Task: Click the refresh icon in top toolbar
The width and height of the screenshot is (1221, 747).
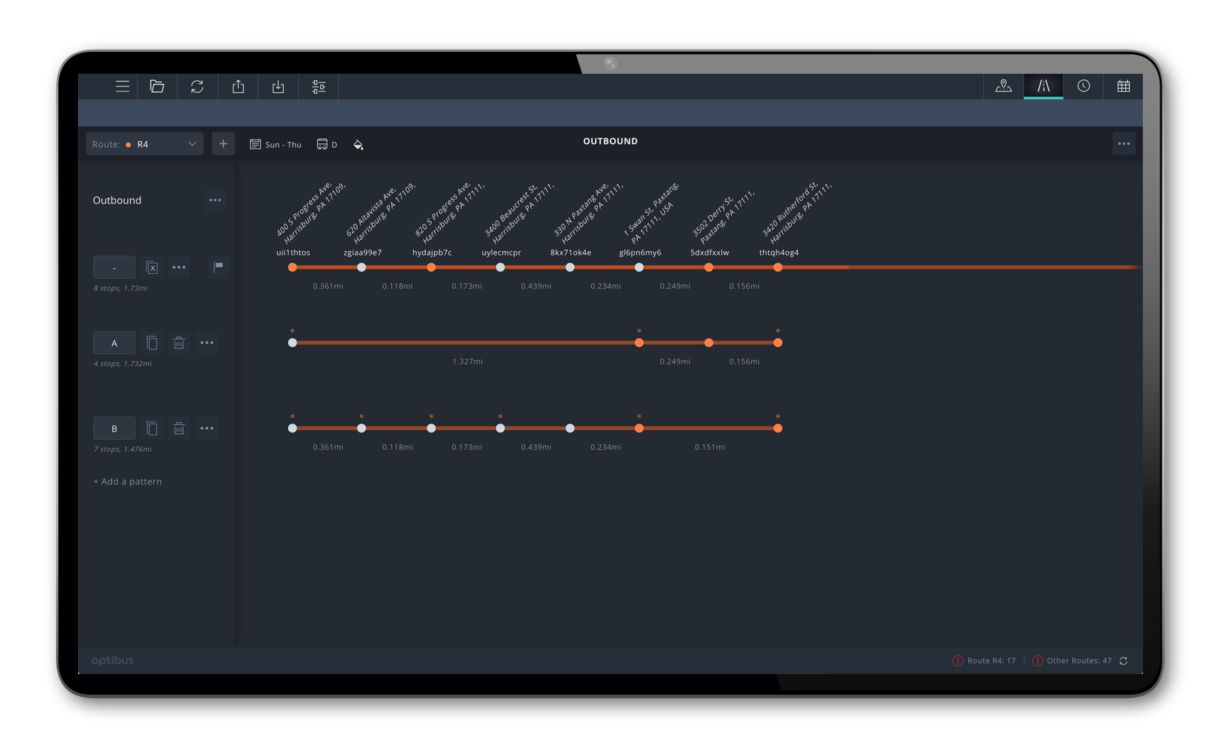Action: (x=197, y=87)
